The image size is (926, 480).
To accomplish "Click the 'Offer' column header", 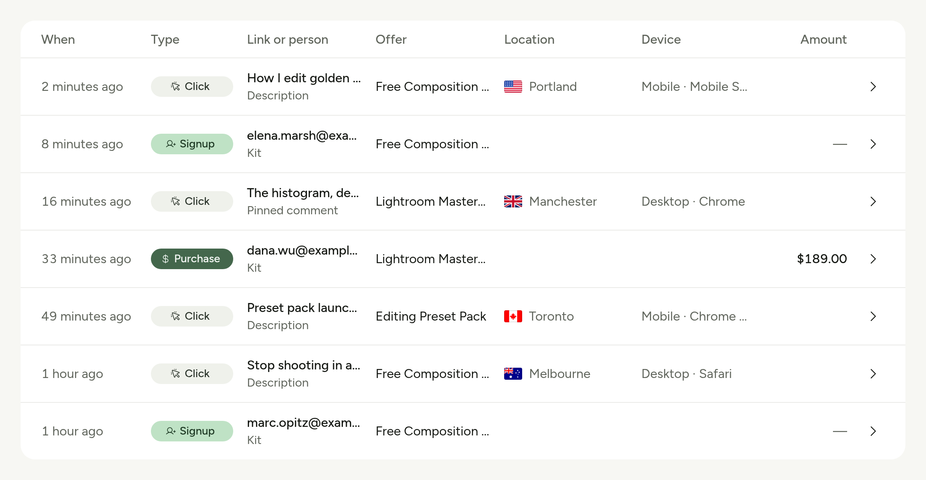I will (391, 39).
